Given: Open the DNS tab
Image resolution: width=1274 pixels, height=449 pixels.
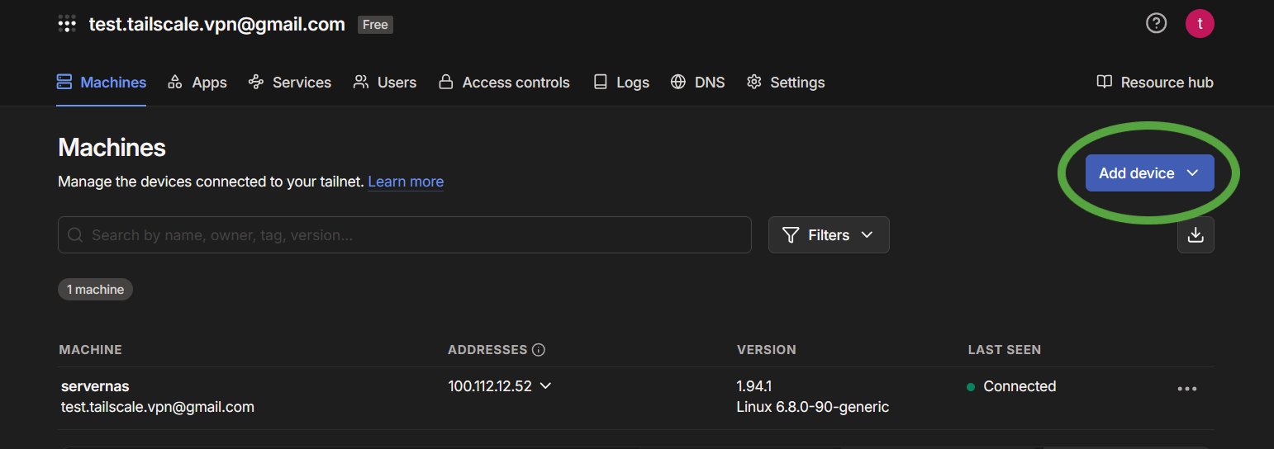Looking at the screenshot, I should click(697, 83).
